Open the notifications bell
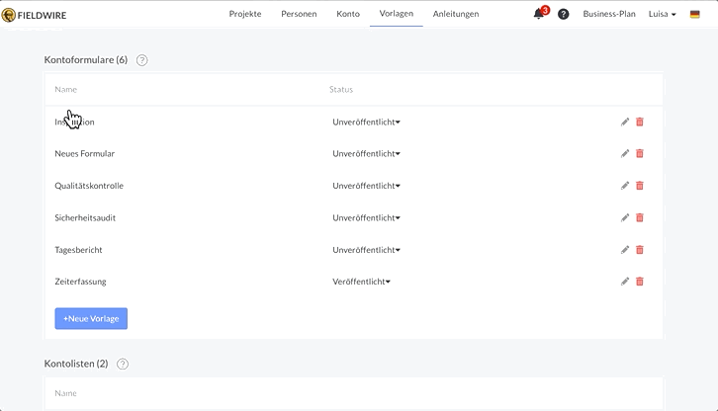This screenshot has width=718, height=411. point(539,14)
